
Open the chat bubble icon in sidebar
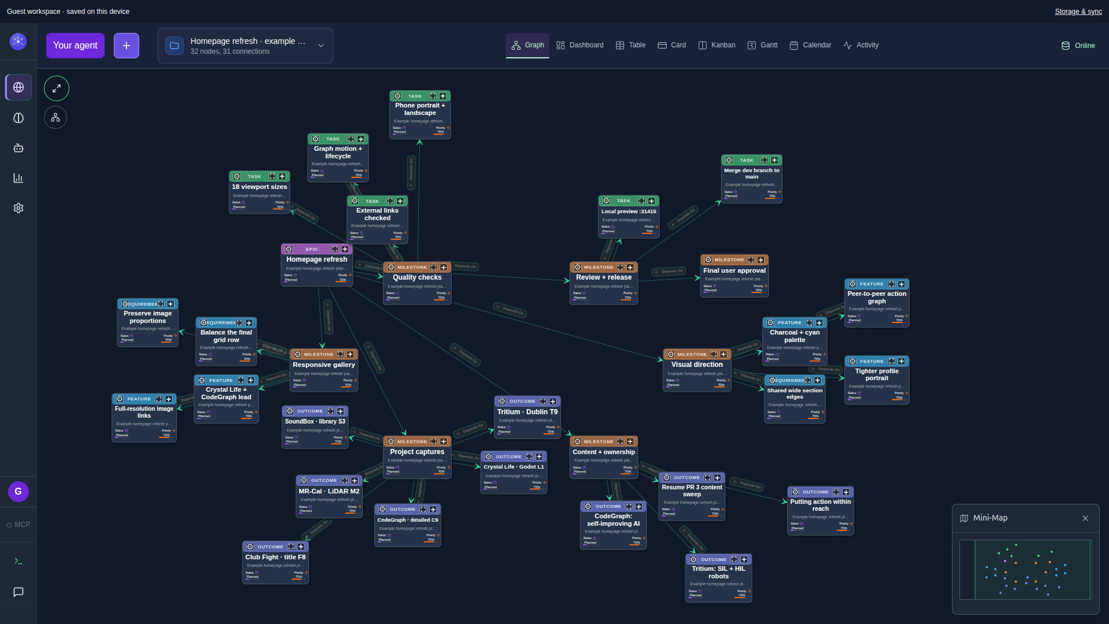[x=18, y=592]
